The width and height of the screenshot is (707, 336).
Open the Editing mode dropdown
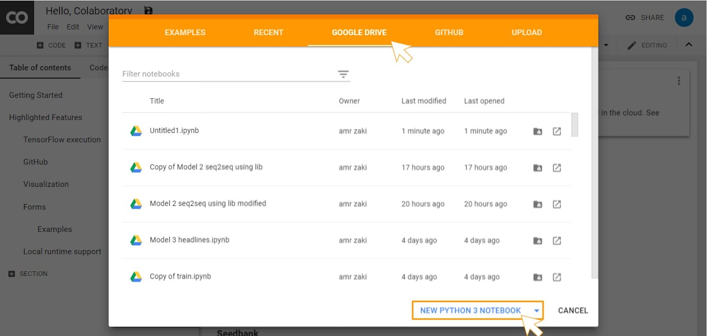coord(647,45)
